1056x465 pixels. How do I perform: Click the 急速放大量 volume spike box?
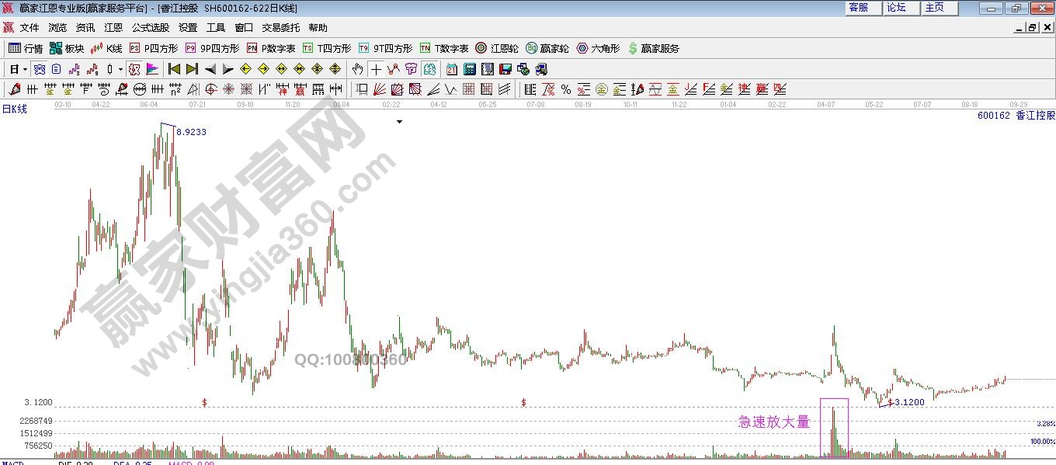[x=834, y=426]
